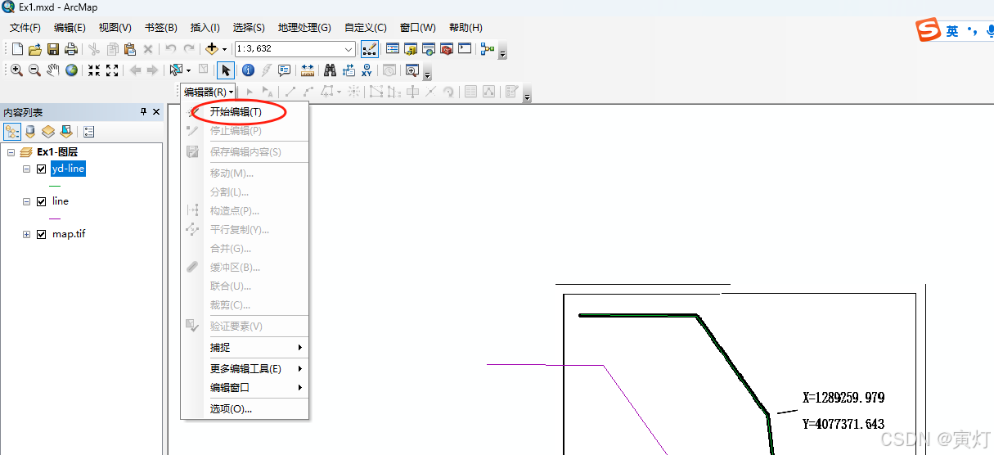994x455 pixels.
Task: Open the 编辑(E) menu
Action: [70, 27]
